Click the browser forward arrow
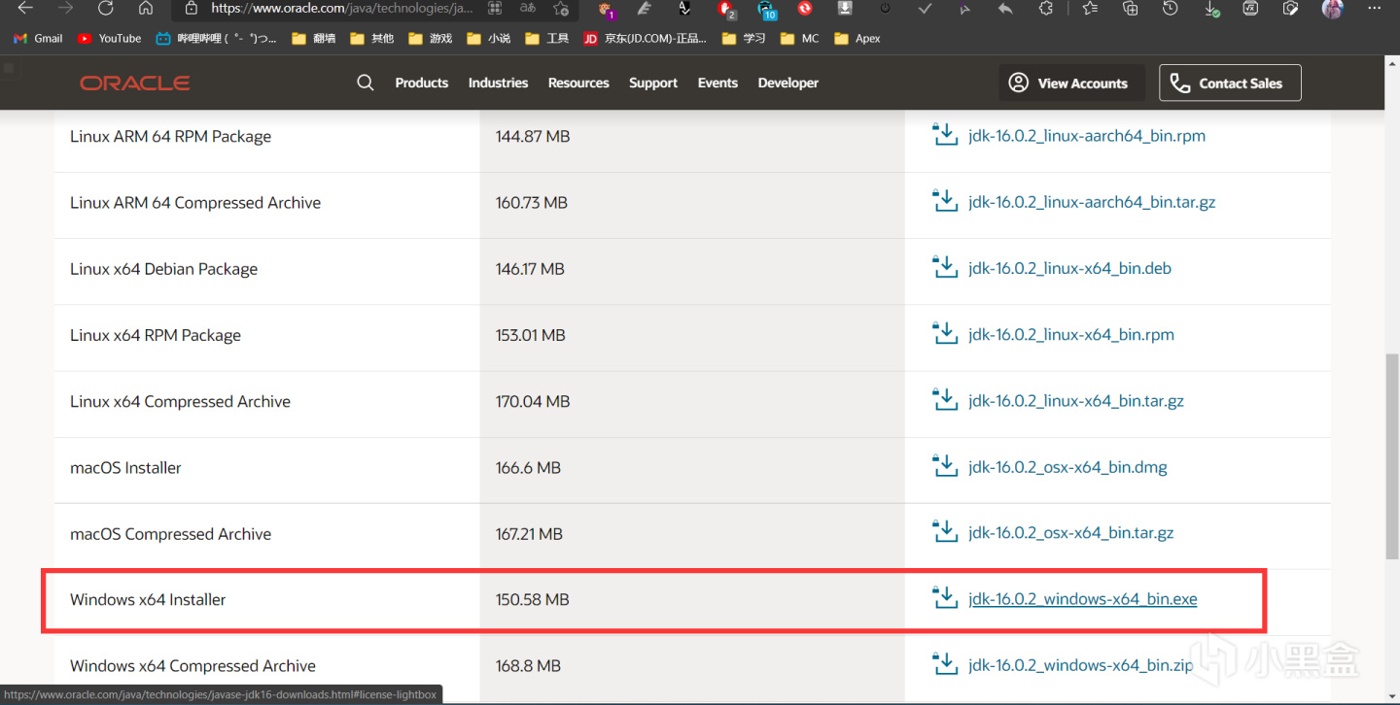The width and height of the screenshot is (1400, 705). point(66,8)
